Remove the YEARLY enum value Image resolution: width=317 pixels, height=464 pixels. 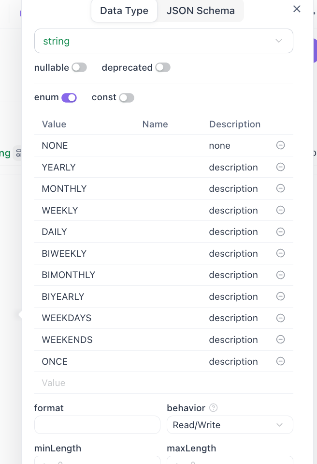click(280, 167)
